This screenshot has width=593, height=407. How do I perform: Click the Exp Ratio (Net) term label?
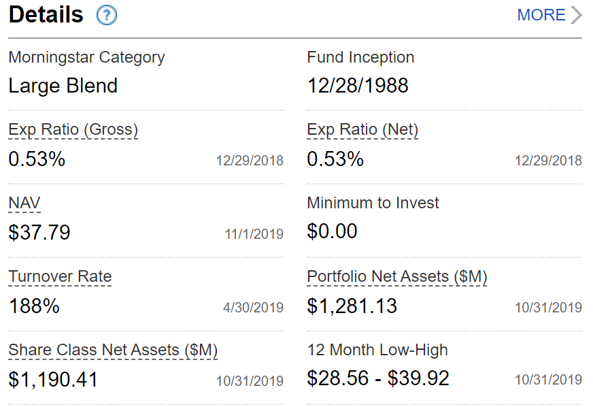click(362, 129)
